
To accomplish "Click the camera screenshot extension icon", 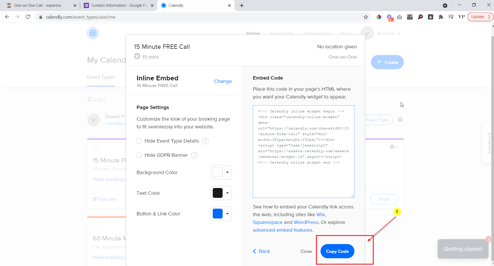I will coord(400,17).
